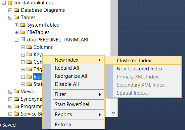Viewport: 185px width, 130px height.
Task: Select the Keys tree label
Action: pyautogui.click(x=39, y=55)
